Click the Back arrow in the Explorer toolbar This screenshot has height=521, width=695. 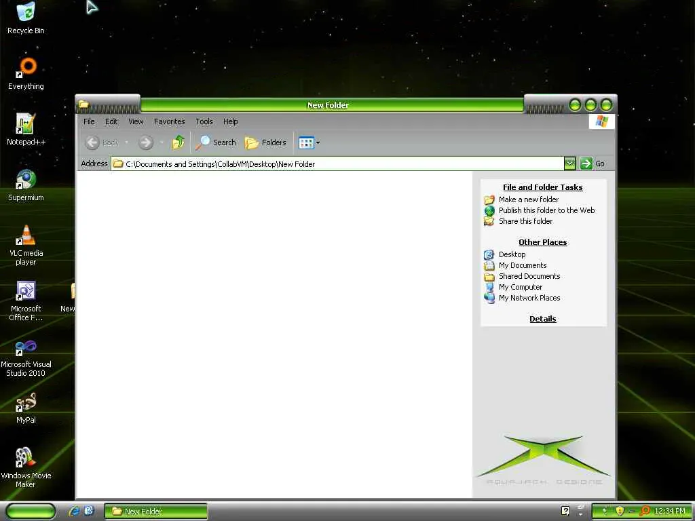92,142
